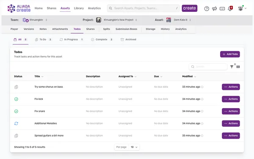
Task: Click the complete check icon for Fix kick
Action: (x=16, y=99)
